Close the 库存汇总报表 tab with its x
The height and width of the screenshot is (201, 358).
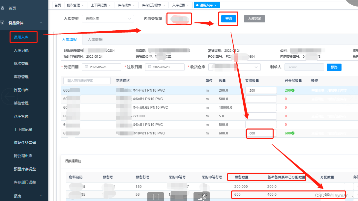[164, 5]
